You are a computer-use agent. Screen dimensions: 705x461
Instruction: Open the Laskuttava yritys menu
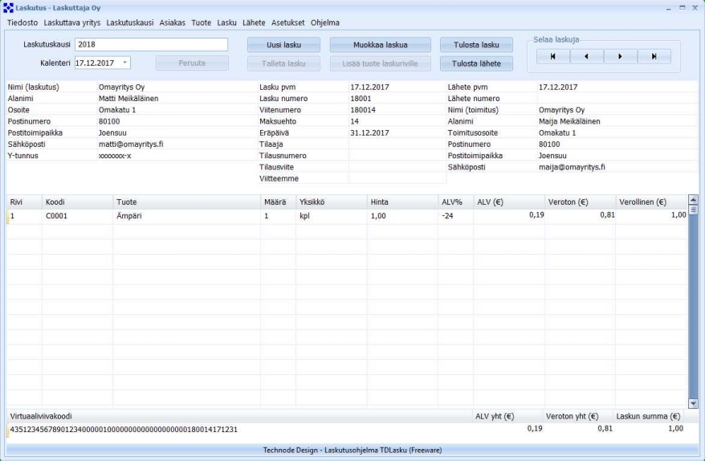click(72, 22)
